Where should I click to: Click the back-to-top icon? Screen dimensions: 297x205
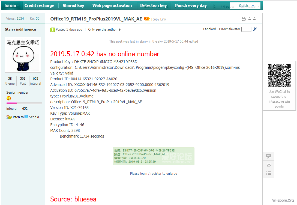tap(269, 165)
